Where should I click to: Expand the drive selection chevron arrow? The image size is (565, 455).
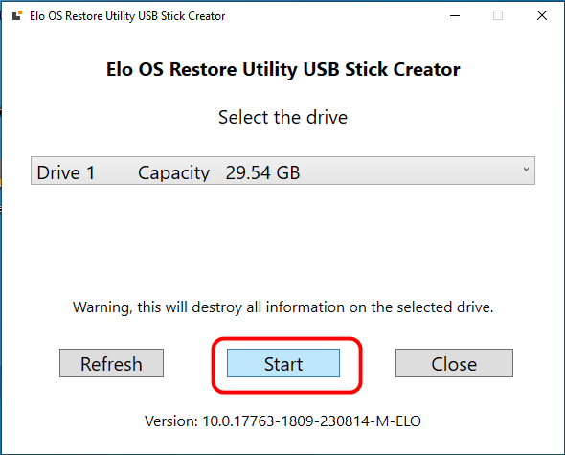pos(526,170)
